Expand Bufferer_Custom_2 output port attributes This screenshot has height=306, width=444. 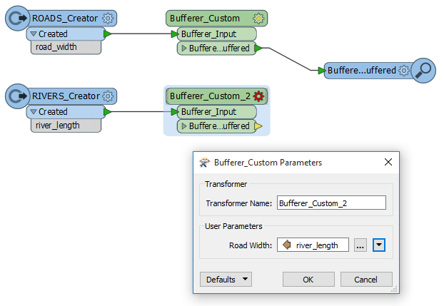tap(184, 126)
